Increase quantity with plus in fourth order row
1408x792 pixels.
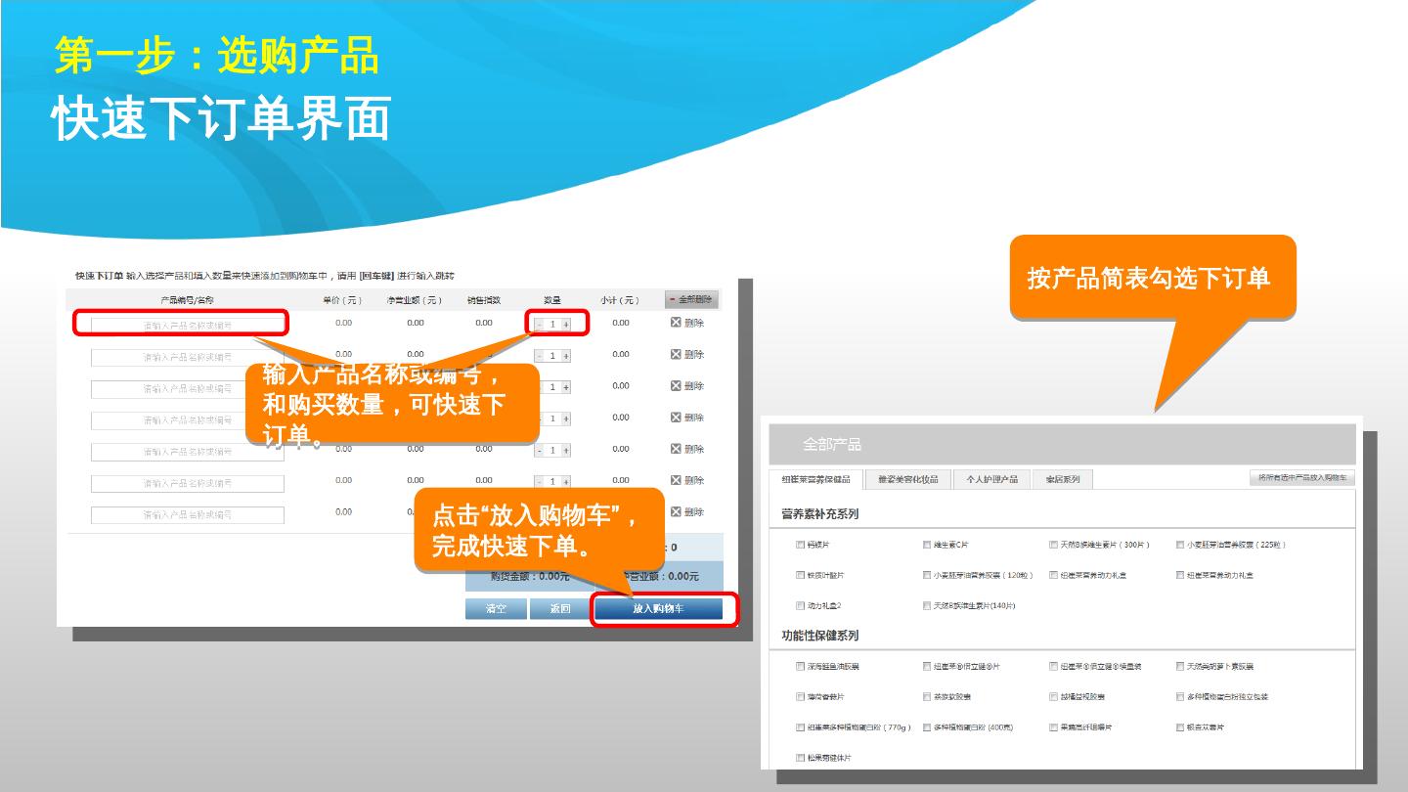coord(566,418)
